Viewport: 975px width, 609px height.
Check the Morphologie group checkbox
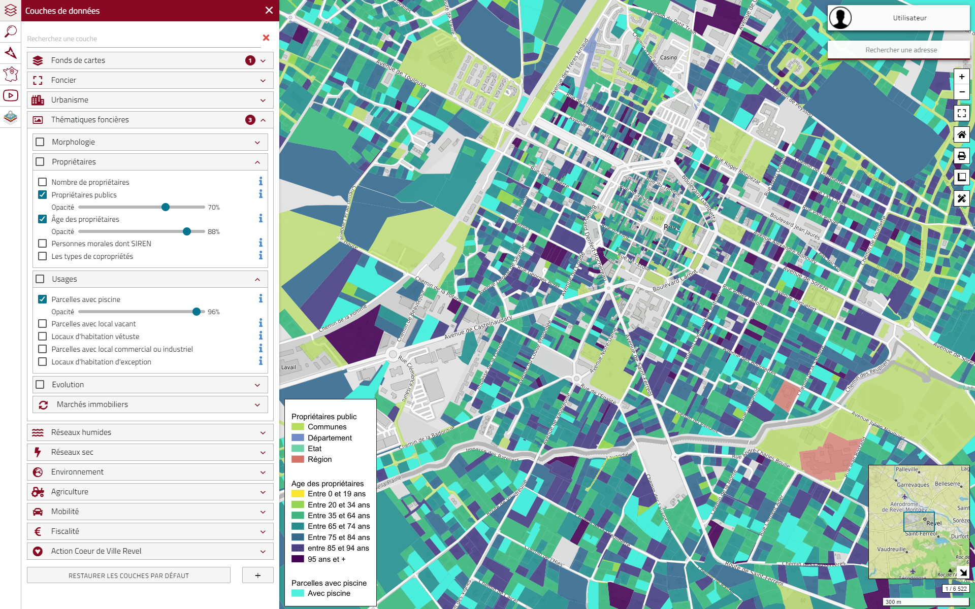click(40, 142)
